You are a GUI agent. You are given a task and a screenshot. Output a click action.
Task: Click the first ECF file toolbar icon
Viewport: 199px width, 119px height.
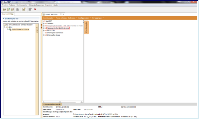click(x=4, y=9)
